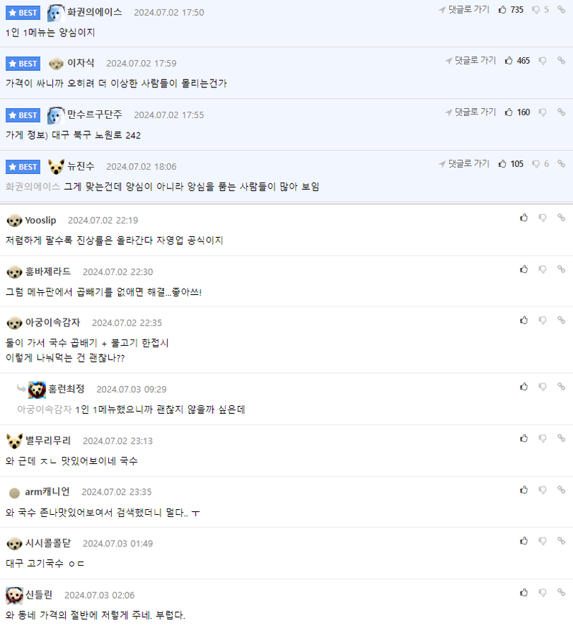573x628 pixels.
Task: Dislike 뉴진수's best comment
Action: coord(536,164)
